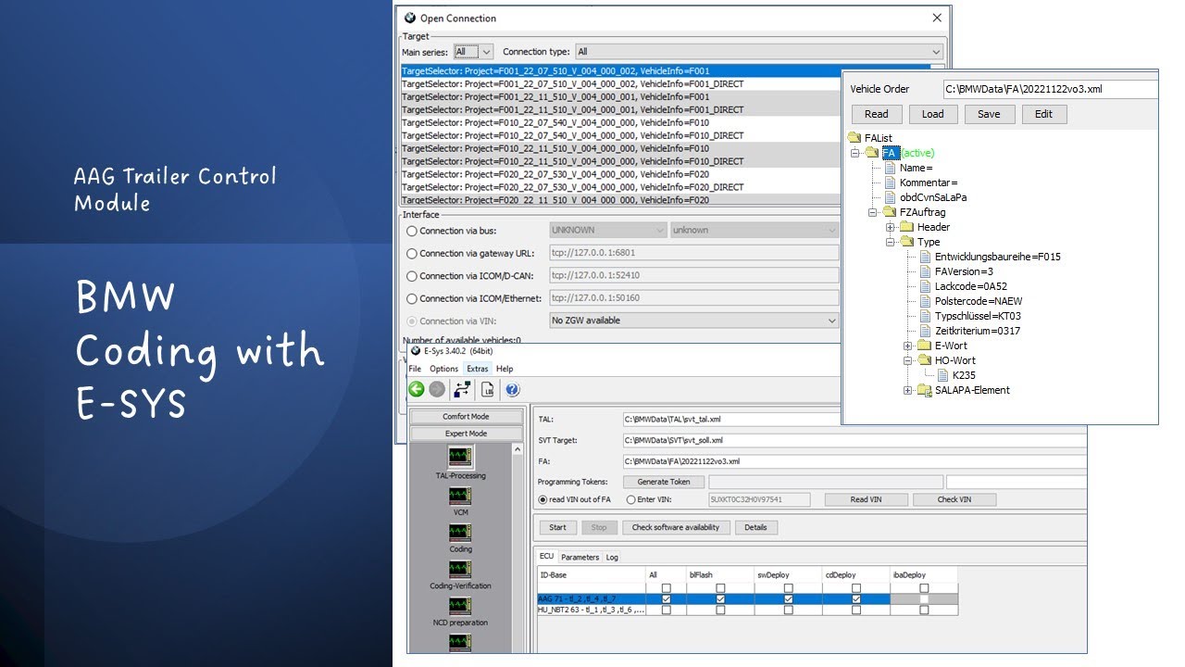This screenshot has width=1185, height=667.
Task: Expand the E-Wort tree node
Action: (x=908, y=346)
